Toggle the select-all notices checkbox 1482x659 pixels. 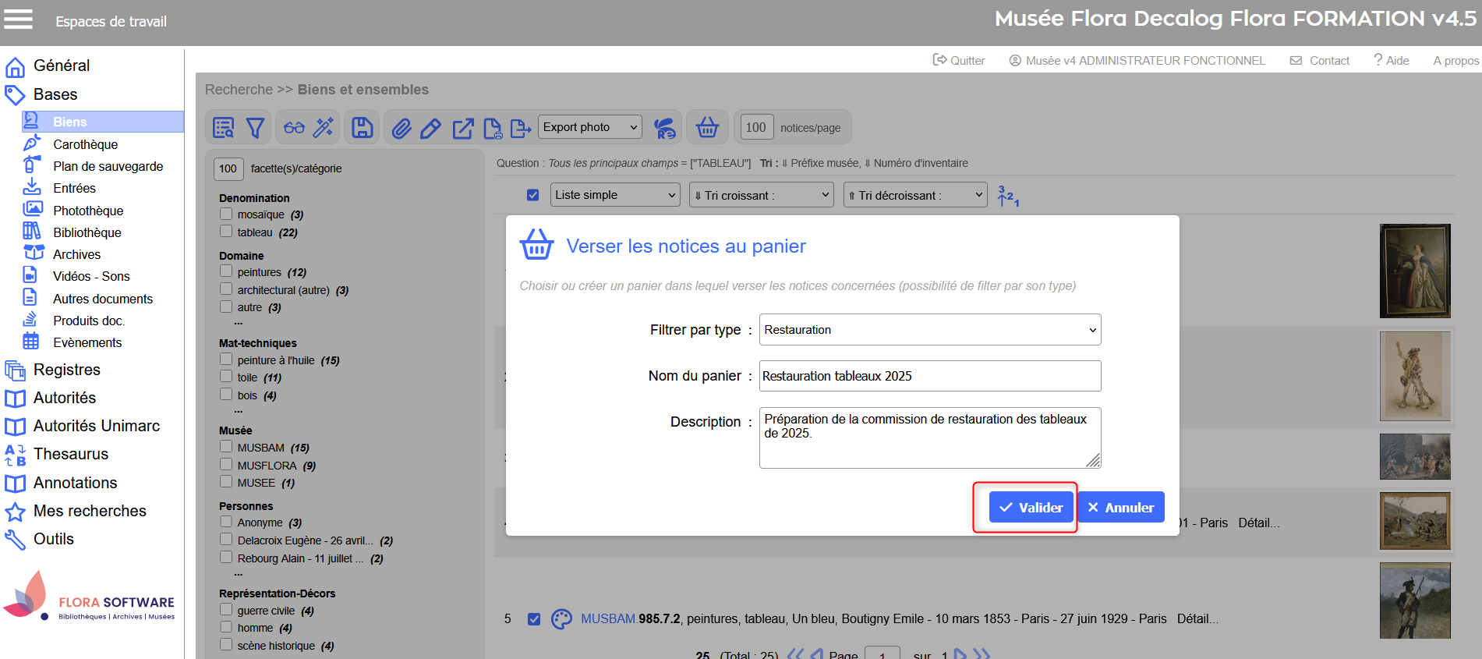[x=532, y=195]
